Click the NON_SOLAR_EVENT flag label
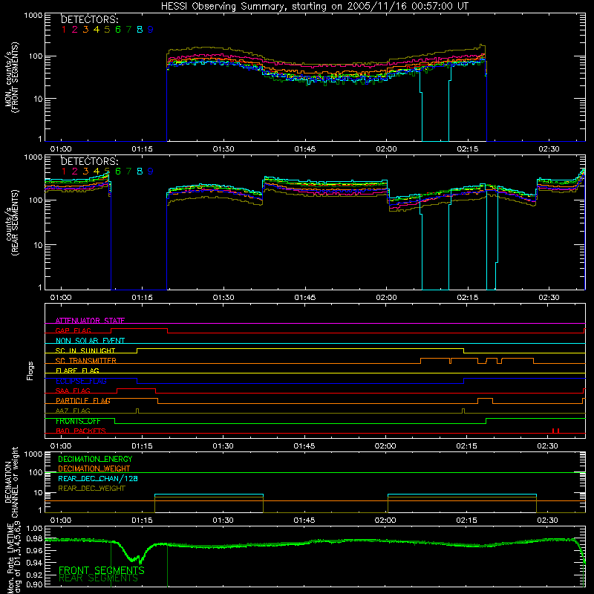Viewport: 594px width, 594px height. click(90, 341)
